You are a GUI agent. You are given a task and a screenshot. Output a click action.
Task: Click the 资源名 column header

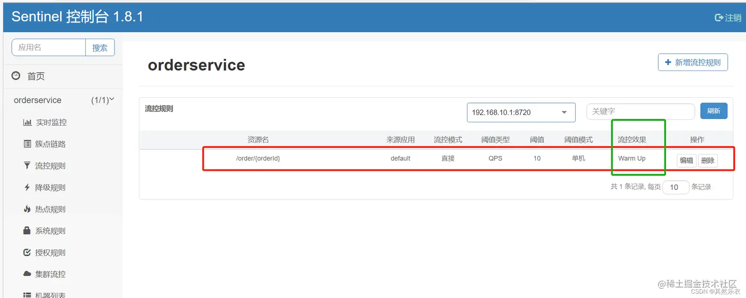[x=258, y=140]
